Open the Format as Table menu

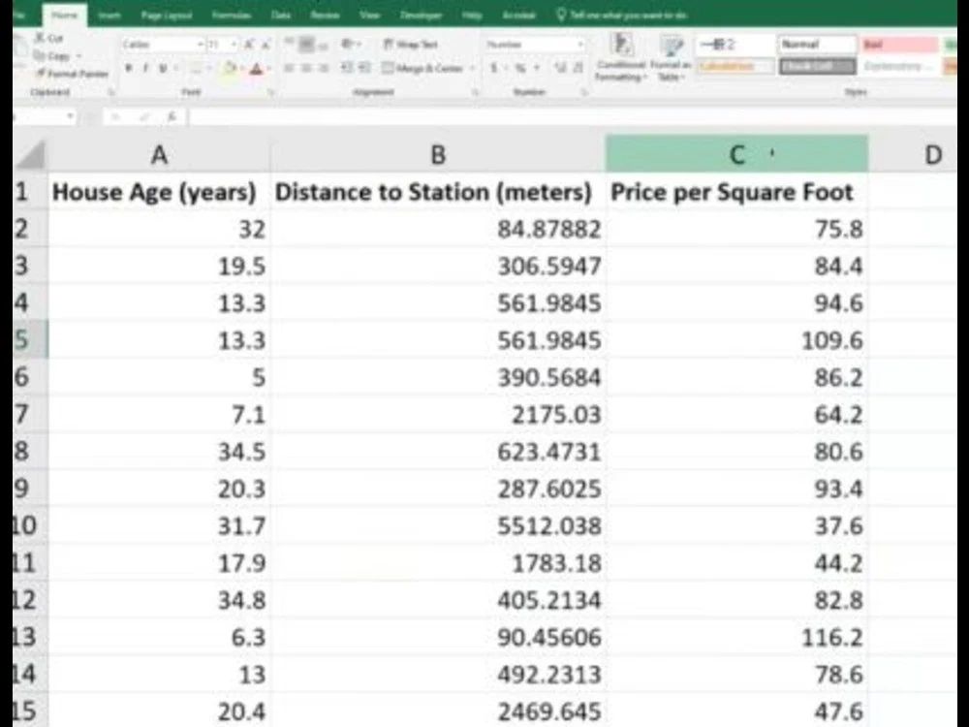[671, 58]
